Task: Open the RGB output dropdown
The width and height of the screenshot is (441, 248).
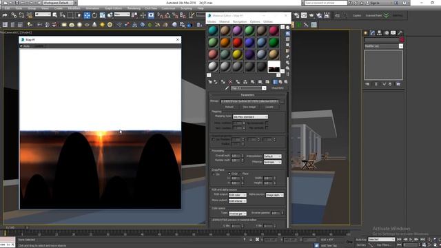Action: (x=237, y=195)
